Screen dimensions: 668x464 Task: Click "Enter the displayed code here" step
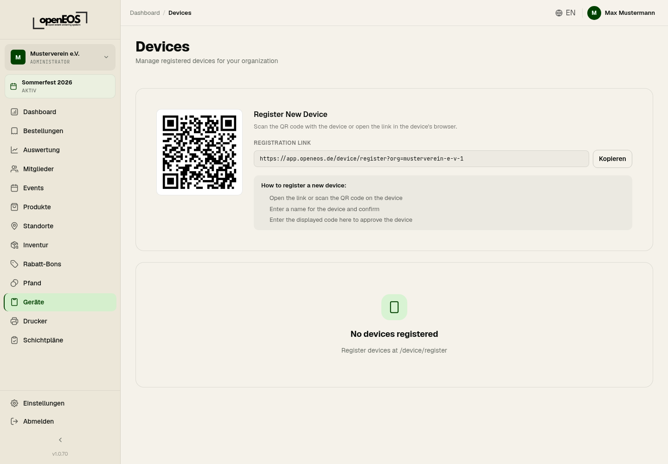coord(341,220)
